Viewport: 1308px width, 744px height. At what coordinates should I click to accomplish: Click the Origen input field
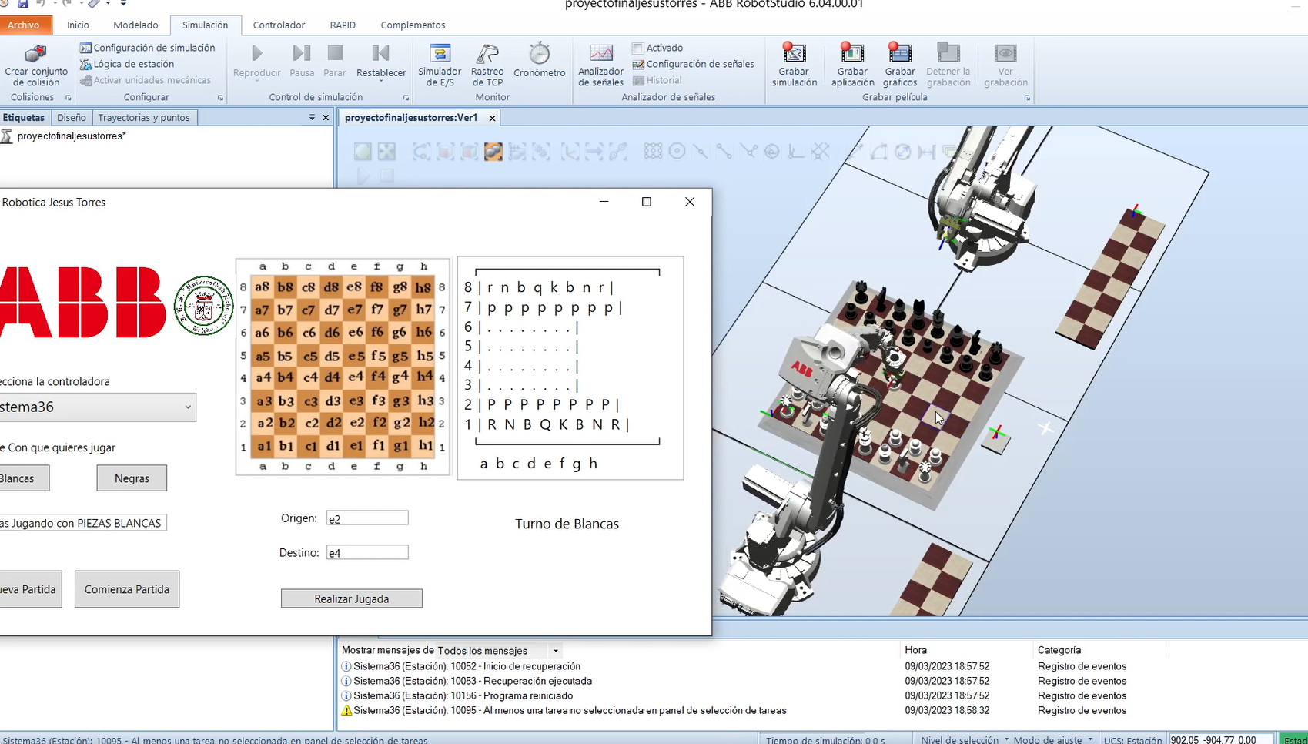367,518
